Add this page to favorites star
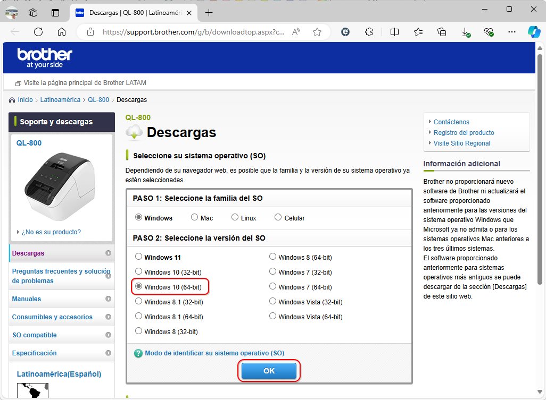The width and height of the screenshot is (546, 400). pos(317,32)
